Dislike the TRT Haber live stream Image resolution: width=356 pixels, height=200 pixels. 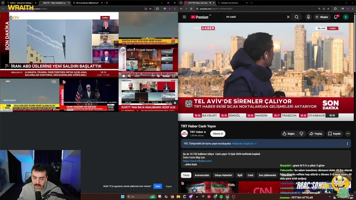pos(301,134)
